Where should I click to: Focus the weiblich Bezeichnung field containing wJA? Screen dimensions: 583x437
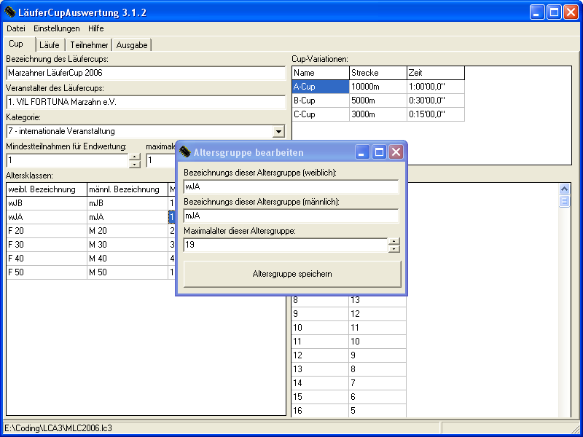click(x=291, y=186)
